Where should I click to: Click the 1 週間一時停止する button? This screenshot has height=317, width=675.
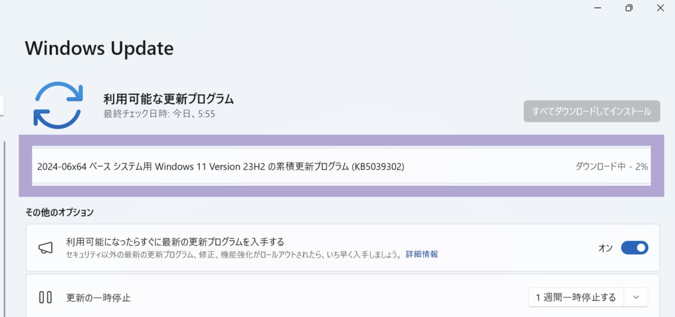[x=576, y=297]
